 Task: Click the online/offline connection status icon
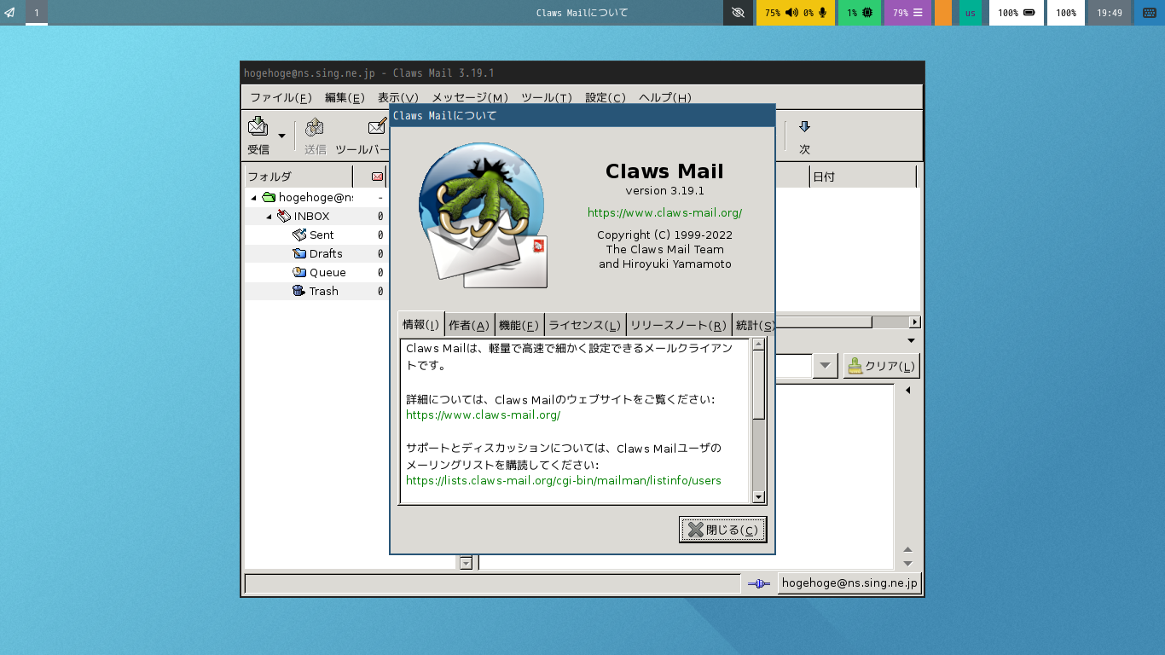point(758,583)
